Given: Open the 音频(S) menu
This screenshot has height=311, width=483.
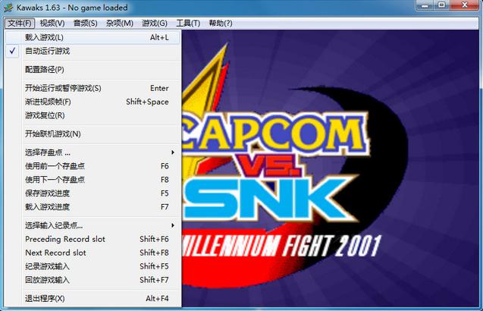Looking at the screenshot, I should [86, 23].
